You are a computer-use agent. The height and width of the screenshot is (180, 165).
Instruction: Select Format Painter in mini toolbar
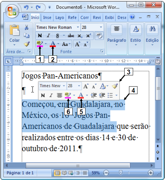pyautogui.click(x=115, y=86)
